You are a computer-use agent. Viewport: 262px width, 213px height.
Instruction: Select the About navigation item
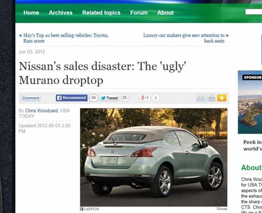coord(166,13)
